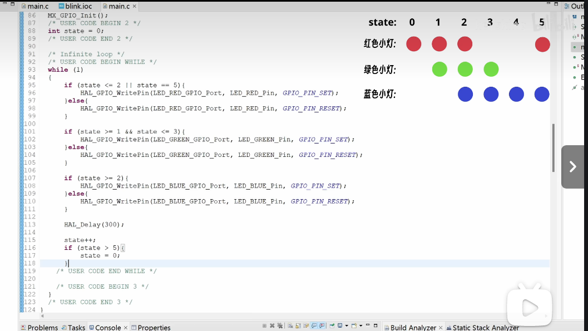Click 'if (state <= 2 || state == 5){' line
This screenshot has height=331, width=588.
[125, 85]
